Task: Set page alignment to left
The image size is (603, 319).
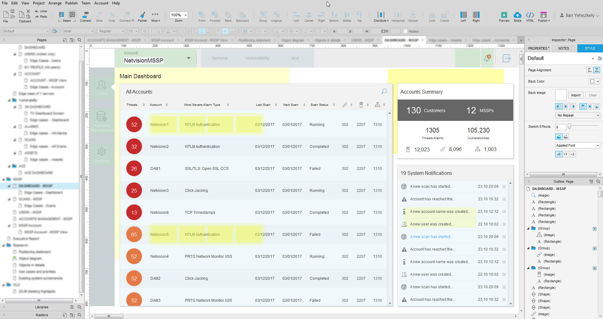Action: [x=589, y=70]
